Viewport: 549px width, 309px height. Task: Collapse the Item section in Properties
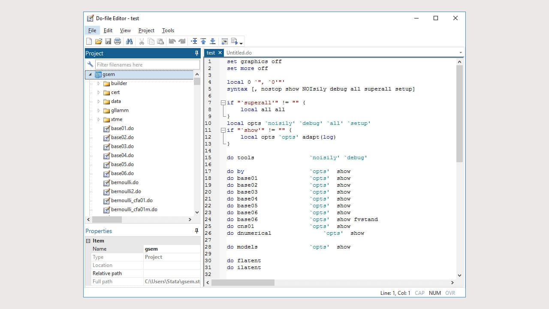click(89, 241)
